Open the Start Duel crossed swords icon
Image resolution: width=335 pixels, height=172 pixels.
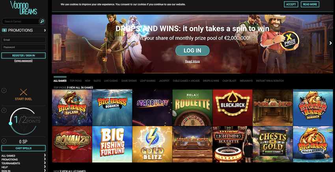[x=24, y=92]
